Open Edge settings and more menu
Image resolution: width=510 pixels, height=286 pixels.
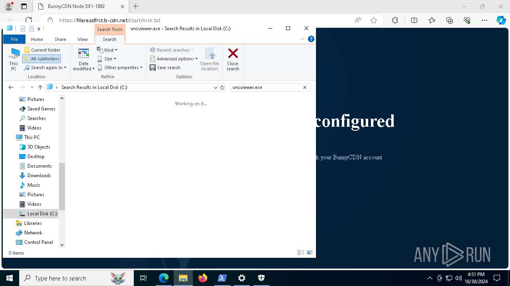coord(484,20)
